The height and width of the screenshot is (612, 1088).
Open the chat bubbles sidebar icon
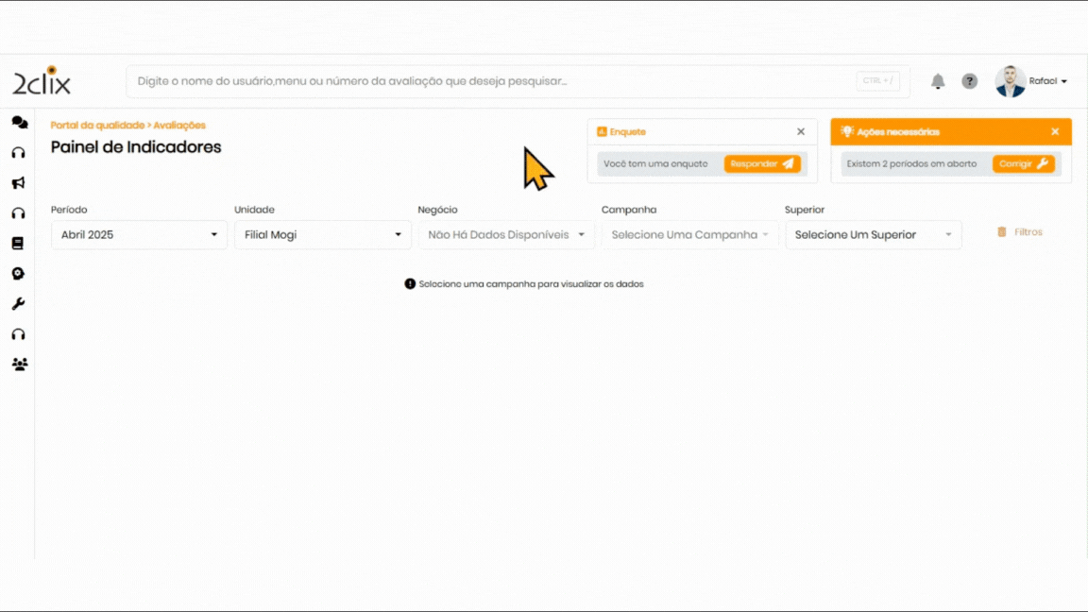point(19,123)
